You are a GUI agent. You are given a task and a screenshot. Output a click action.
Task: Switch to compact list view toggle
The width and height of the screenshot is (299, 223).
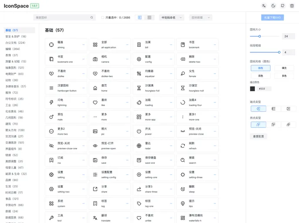tap(140, 17)
